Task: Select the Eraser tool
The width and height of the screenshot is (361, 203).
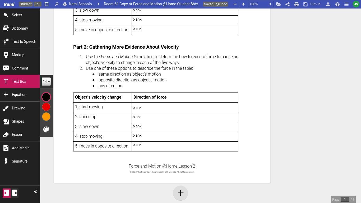Action: (x=20, y=135)
